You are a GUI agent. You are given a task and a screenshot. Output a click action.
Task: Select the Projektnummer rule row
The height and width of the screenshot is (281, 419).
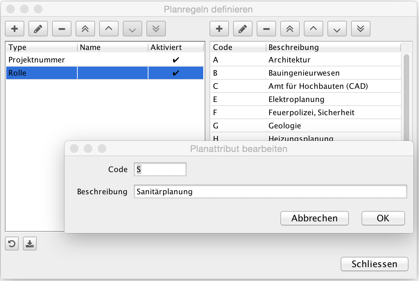point(42,60)
